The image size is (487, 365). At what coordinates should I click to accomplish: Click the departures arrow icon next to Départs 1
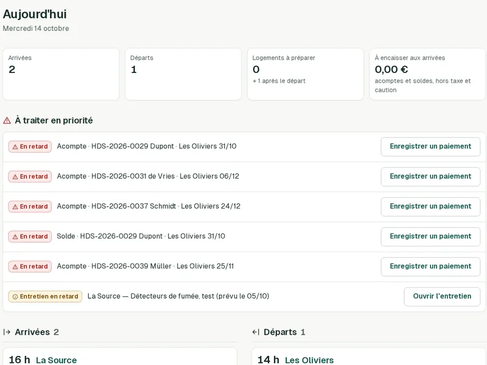pyautogui.click(x=256, y=332)
